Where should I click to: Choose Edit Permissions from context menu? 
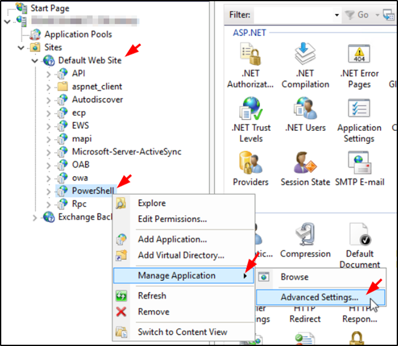coord(172,219)
